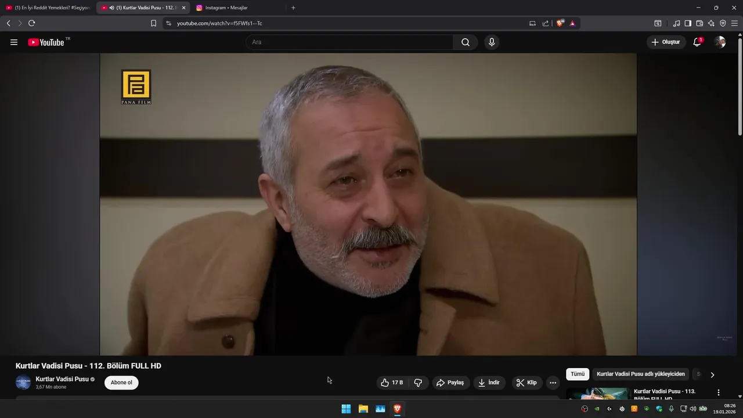This screenshot has height=418, width=743.
Task: Open the system volume tray icon
Action: pos(692,409)
